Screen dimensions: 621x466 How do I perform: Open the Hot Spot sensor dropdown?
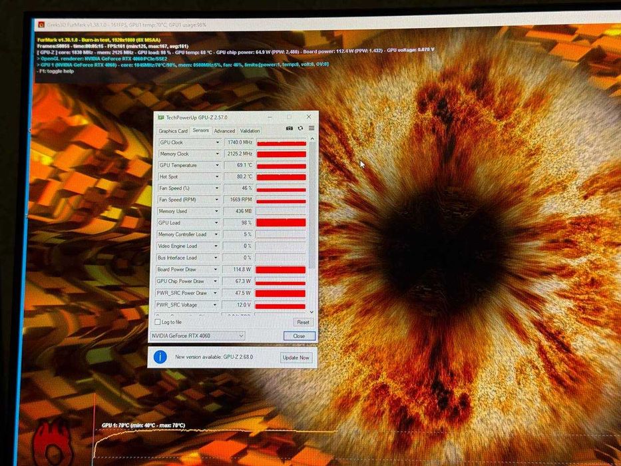217,176
